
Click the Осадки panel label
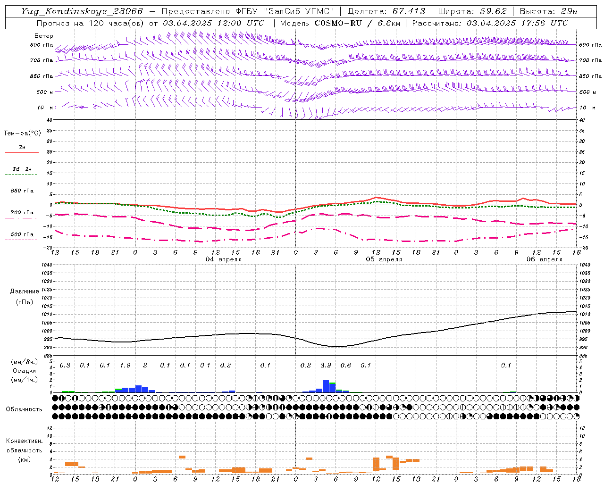point(25,371)
